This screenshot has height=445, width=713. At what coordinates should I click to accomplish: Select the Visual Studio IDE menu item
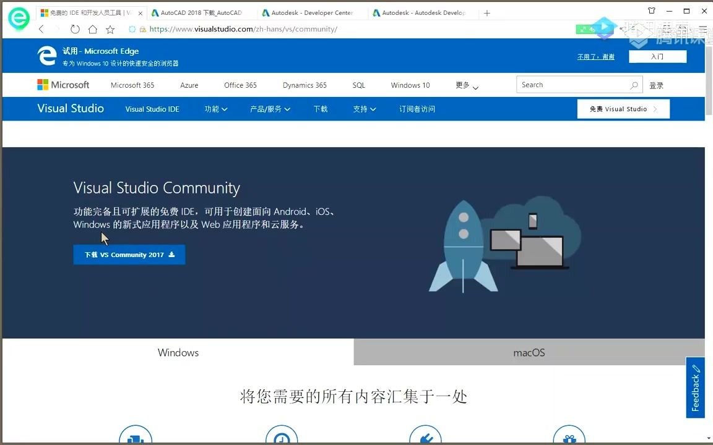pos(152,109)
